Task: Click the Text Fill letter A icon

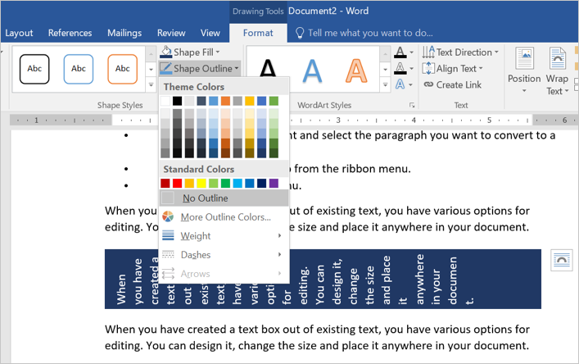Action: 399,52
